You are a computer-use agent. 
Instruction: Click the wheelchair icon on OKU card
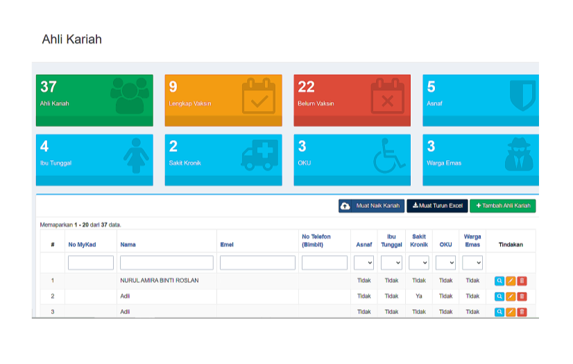(389, 155)
